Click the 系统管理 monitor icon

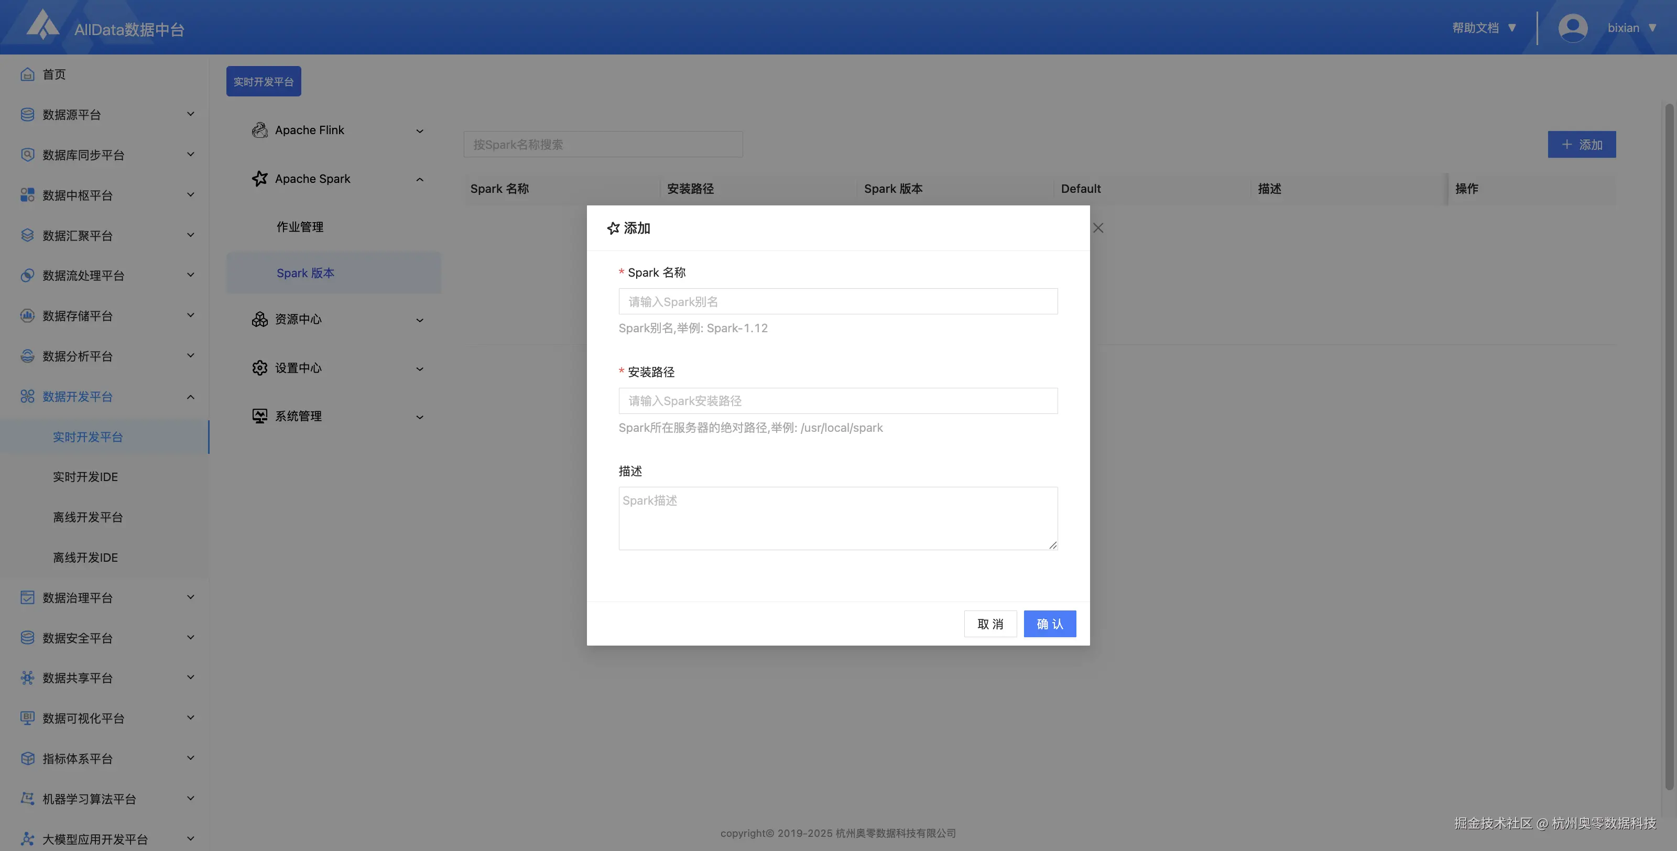[x=259, y=416]
